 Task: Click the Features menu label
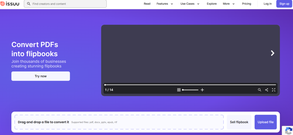tap(162, 4)
